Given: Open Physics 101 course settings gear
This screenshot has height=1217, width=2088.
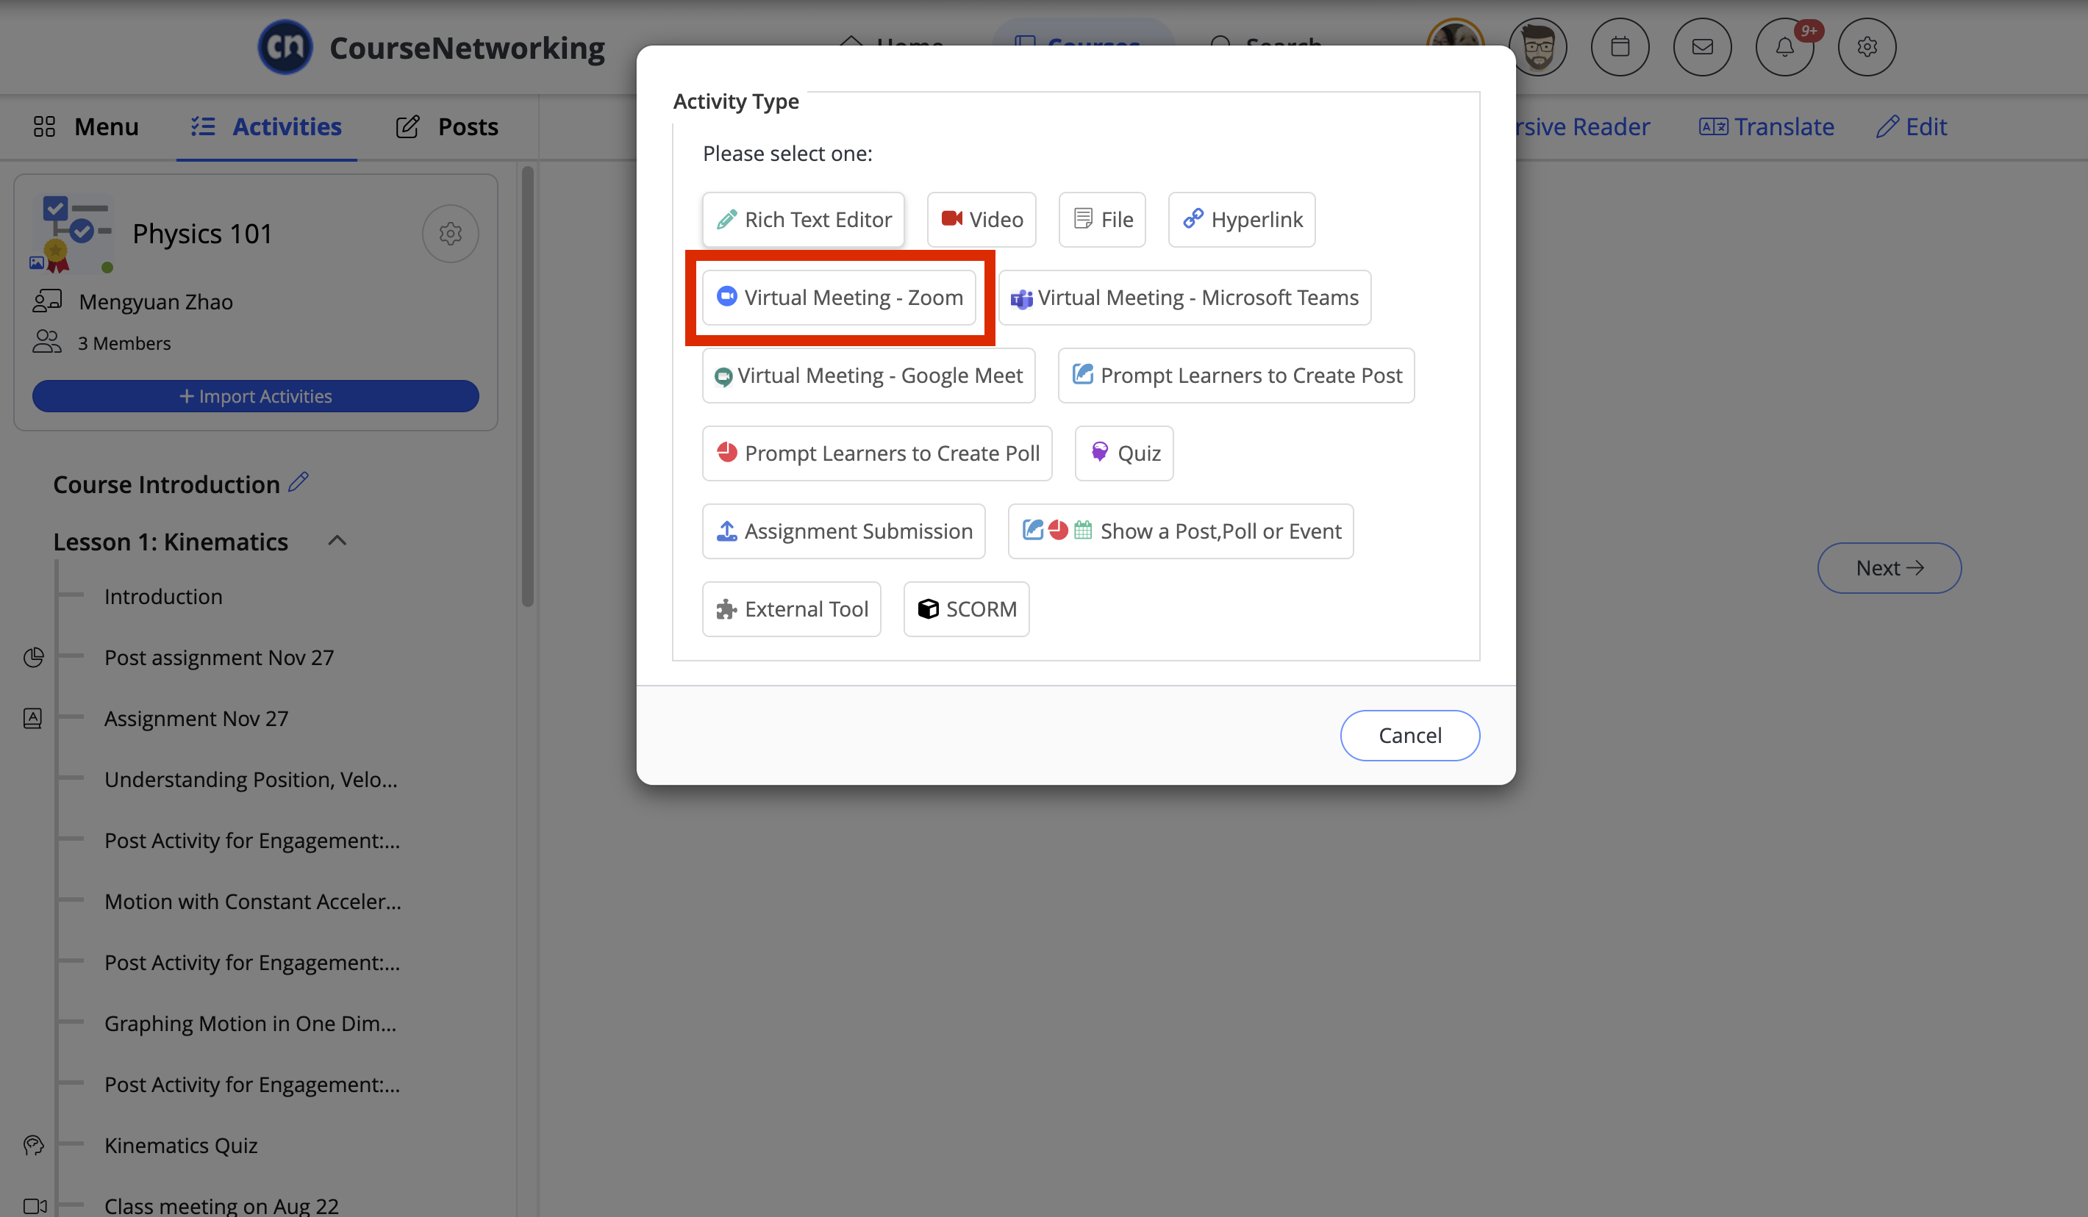Looking at the screenshot, I should tap(450, 234).
